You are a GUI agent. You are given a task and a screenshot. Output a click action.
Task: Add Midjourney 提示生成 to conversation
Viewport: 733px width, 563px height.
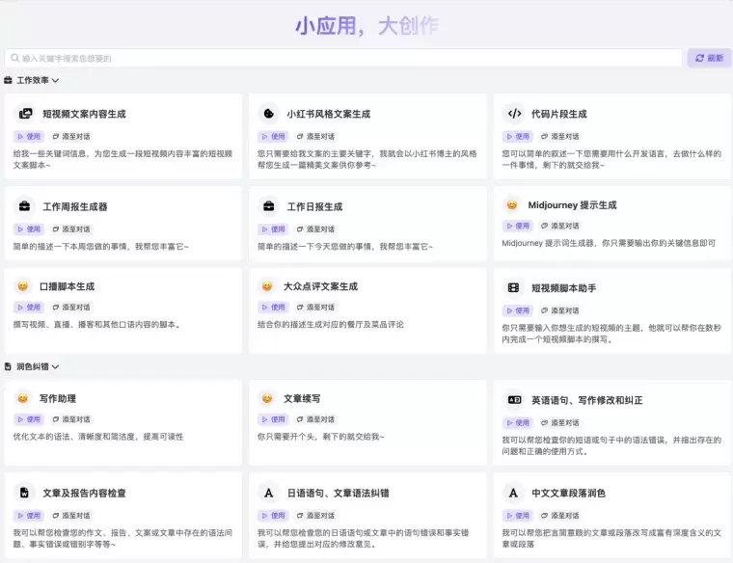pos(560,226)
